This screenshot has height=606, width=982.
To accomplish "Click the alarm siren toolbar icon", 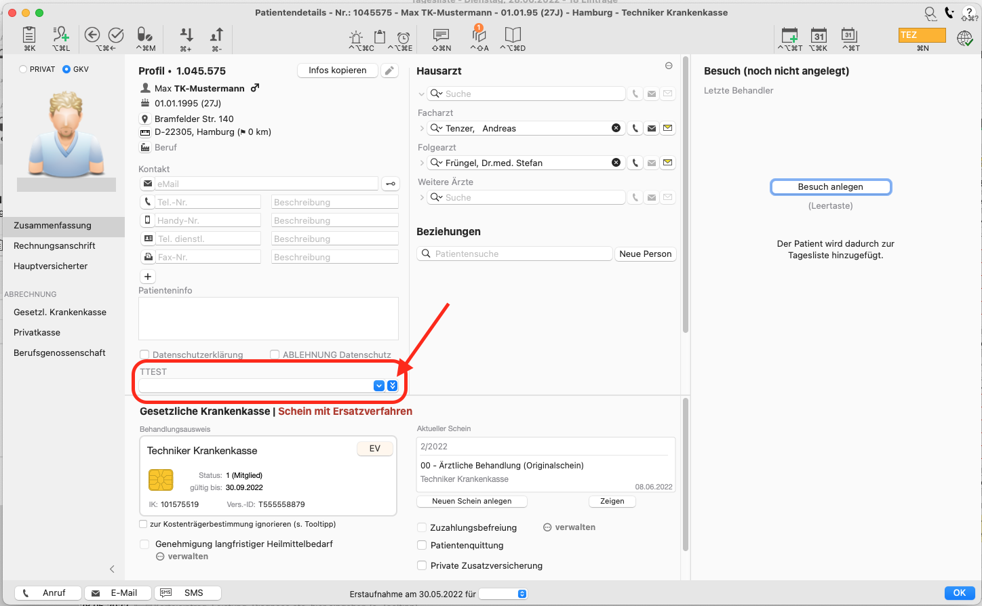I will (x=356, y=37).
